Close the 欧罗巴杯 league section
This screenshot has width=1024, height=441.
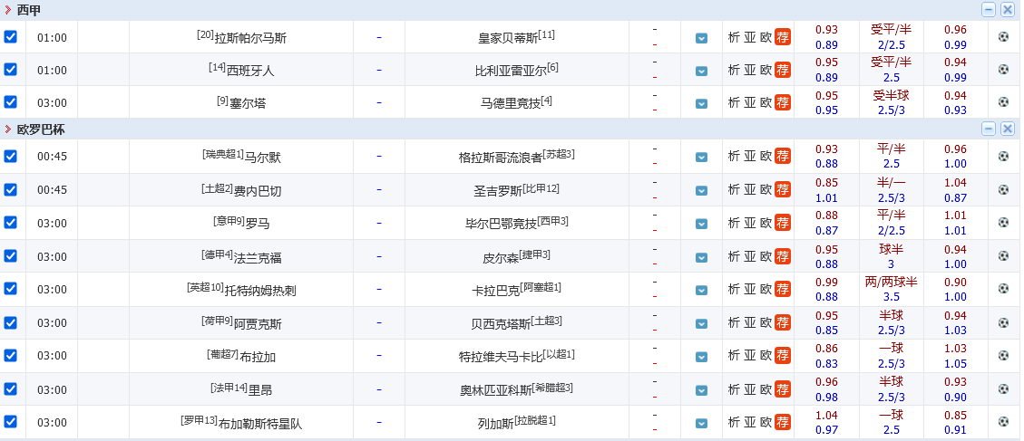pos(1007,129)
